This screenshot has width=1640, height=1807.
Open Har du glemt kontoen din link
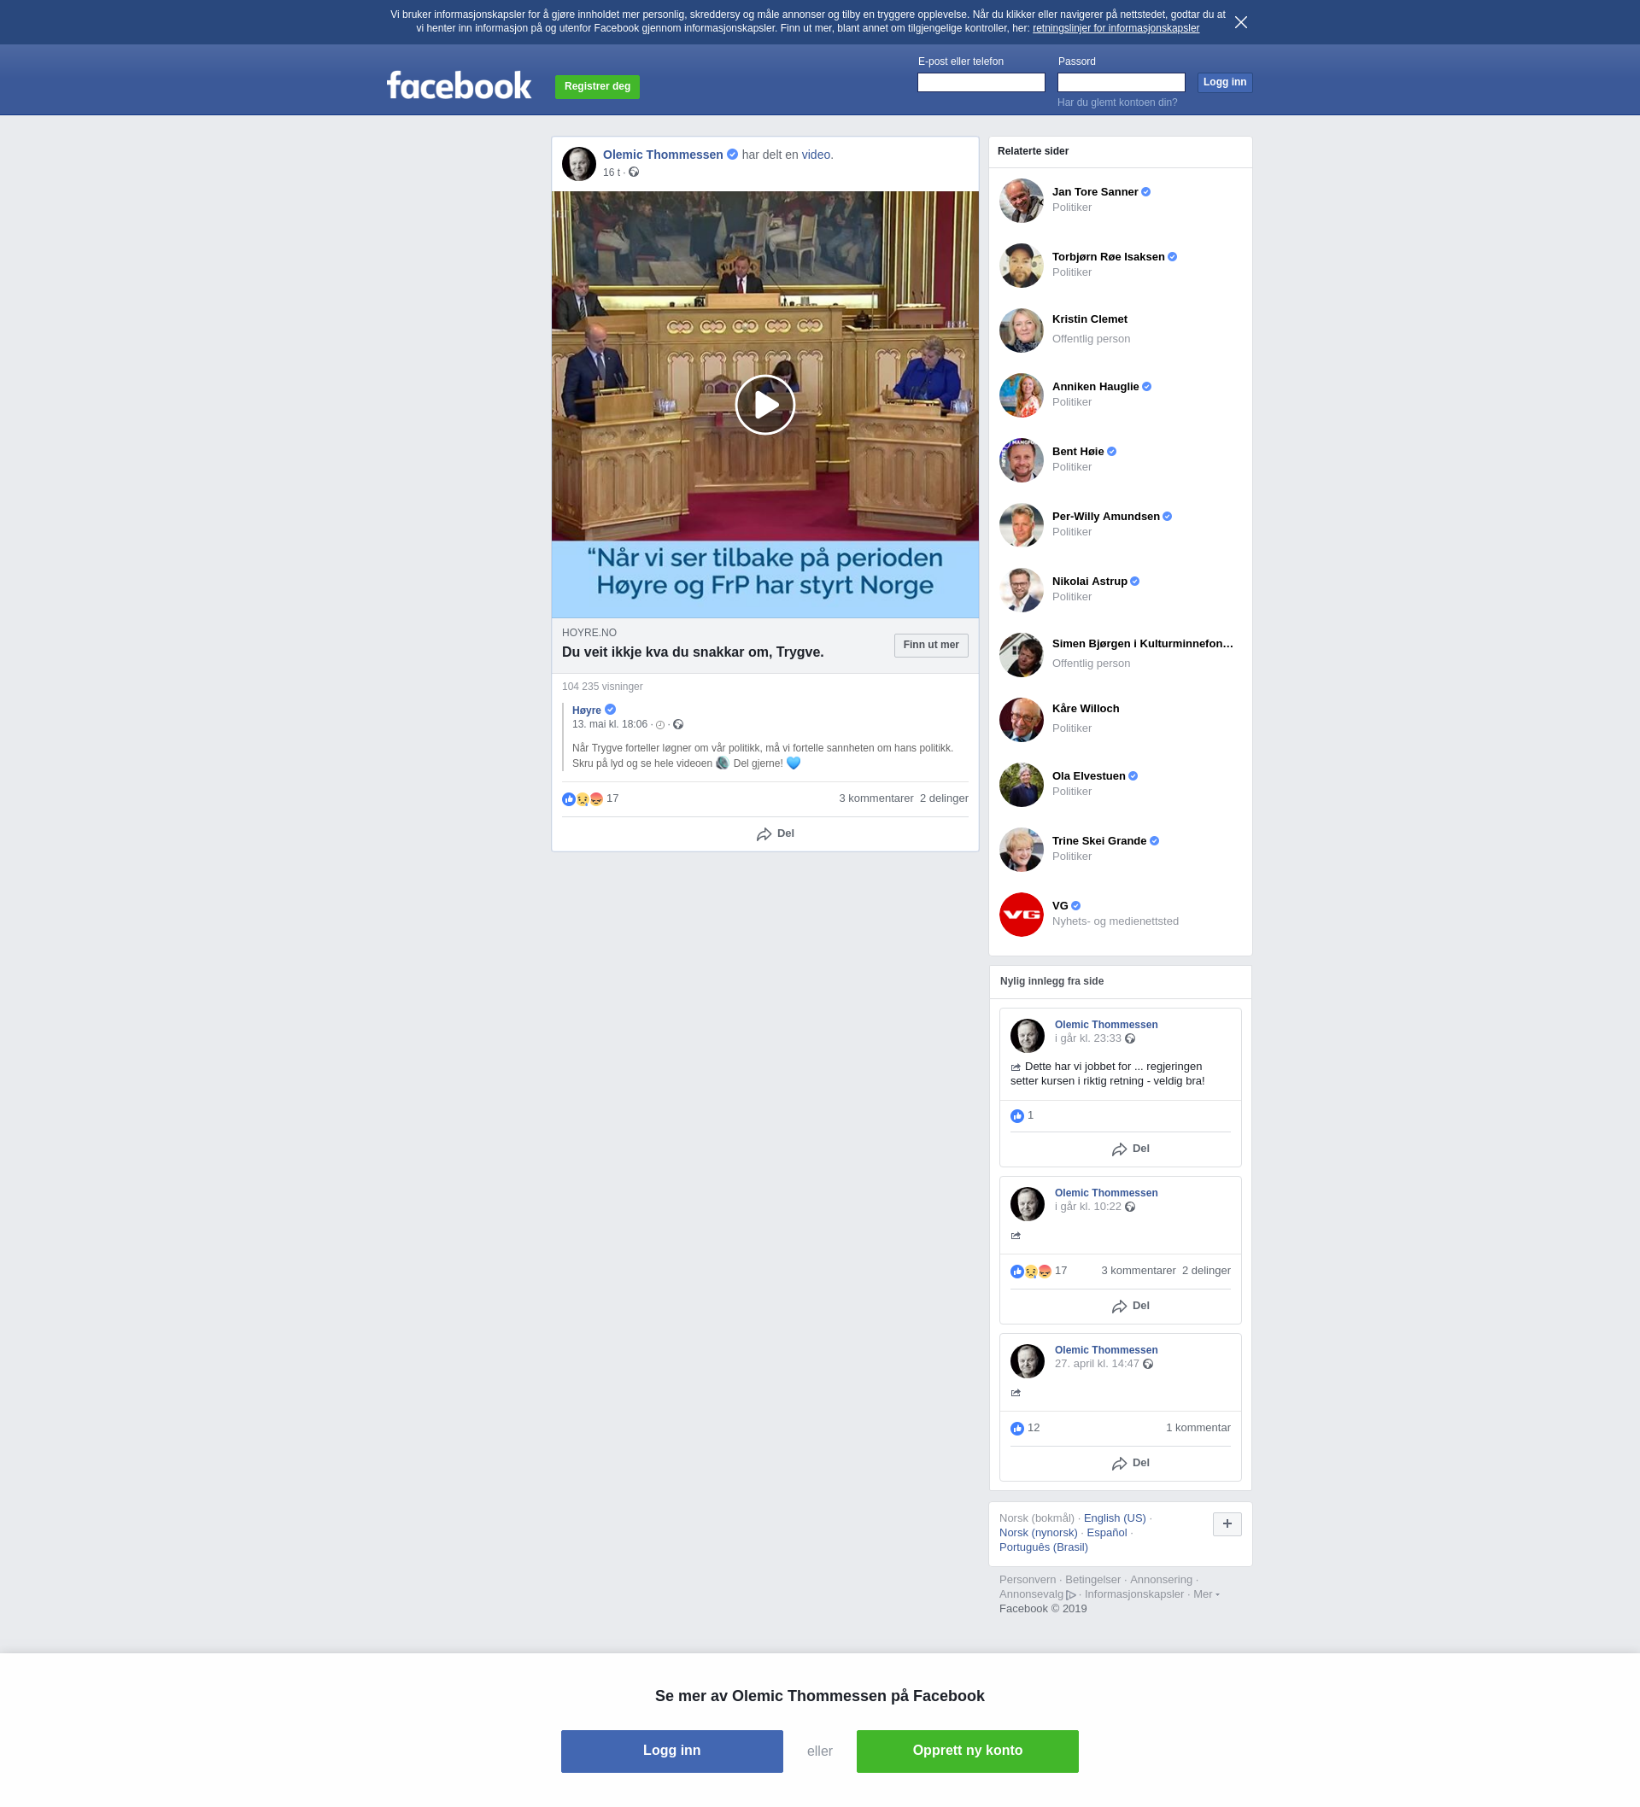[x=1116, y=102]
